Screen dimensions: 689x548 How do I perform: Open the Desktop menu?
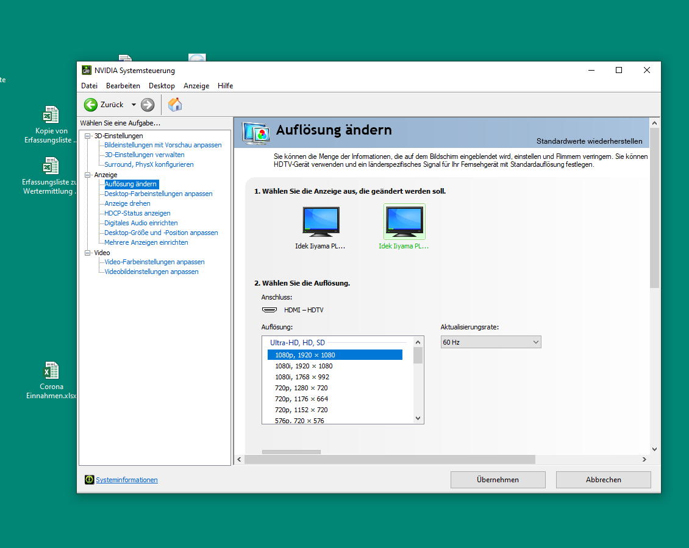[162, 86]
